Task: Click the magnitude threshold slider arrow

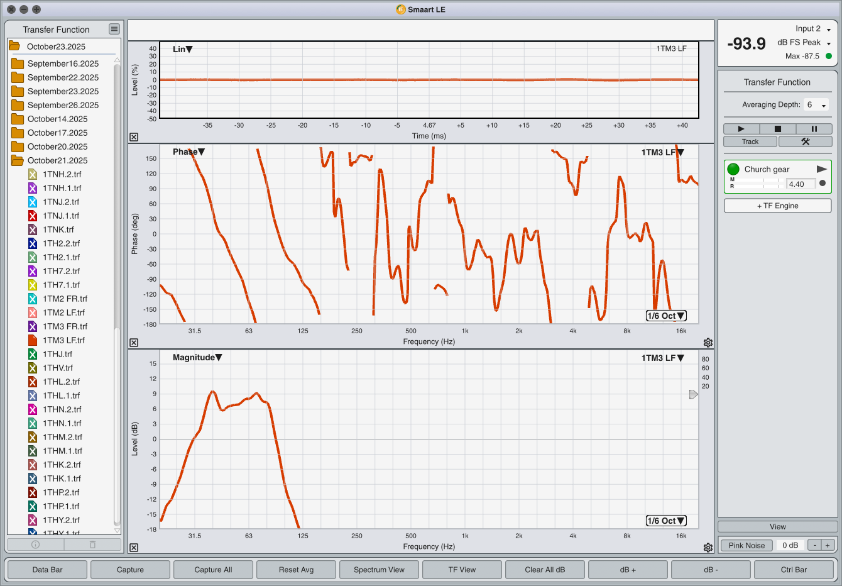Action: point(693,394)
